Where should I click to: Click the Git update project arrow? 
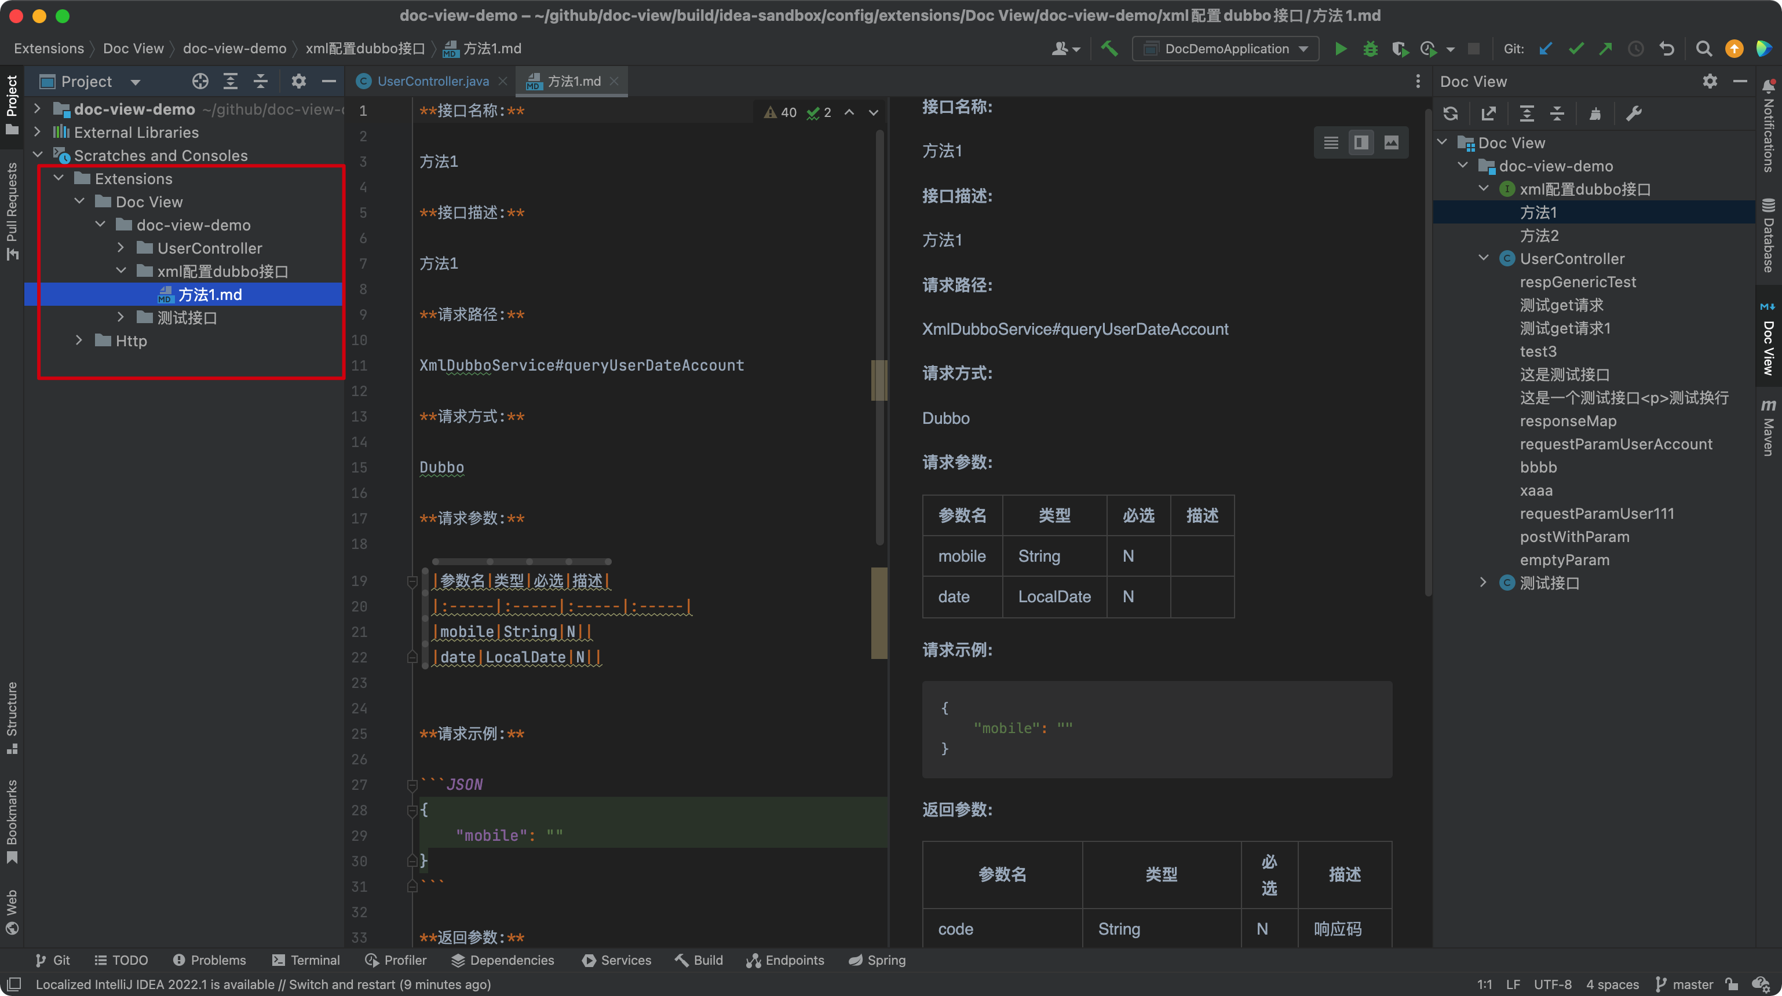click(x=1546, y=49)
